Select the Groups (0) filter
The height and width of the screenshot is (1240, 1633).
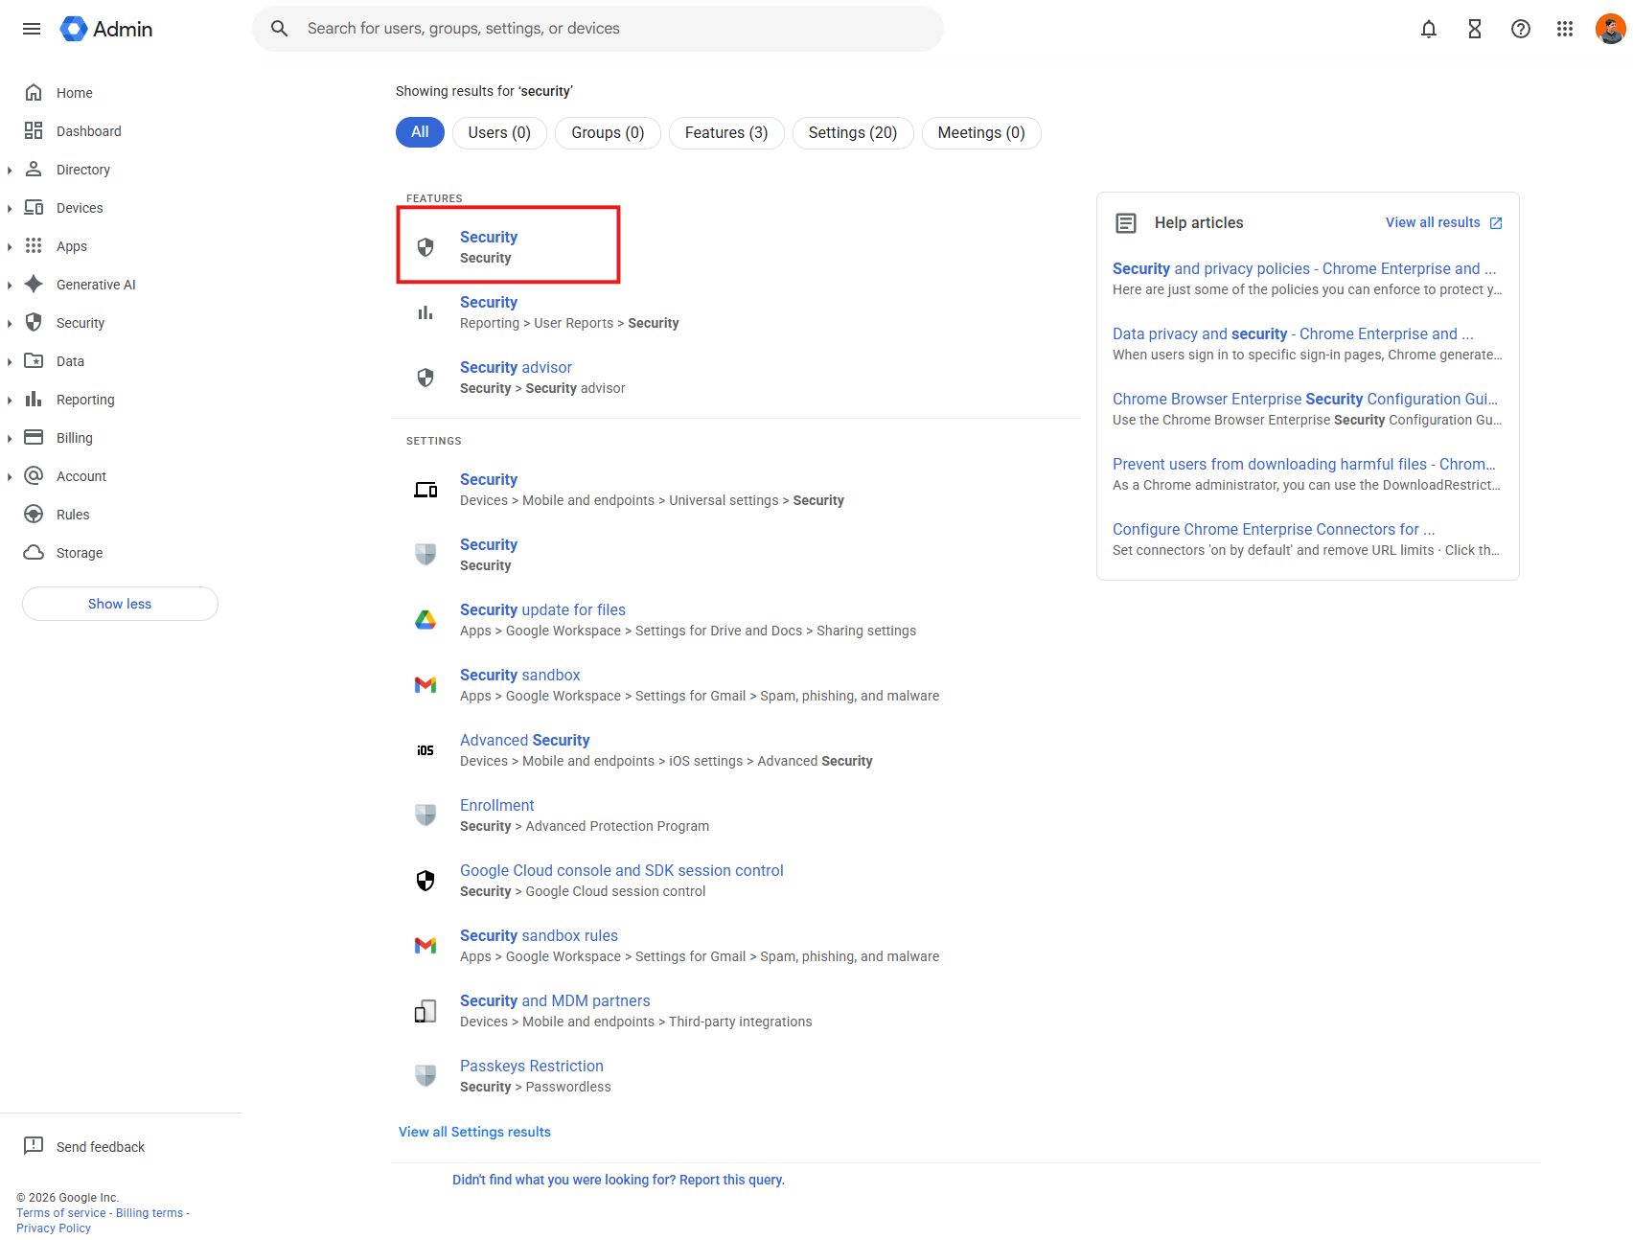608,132
